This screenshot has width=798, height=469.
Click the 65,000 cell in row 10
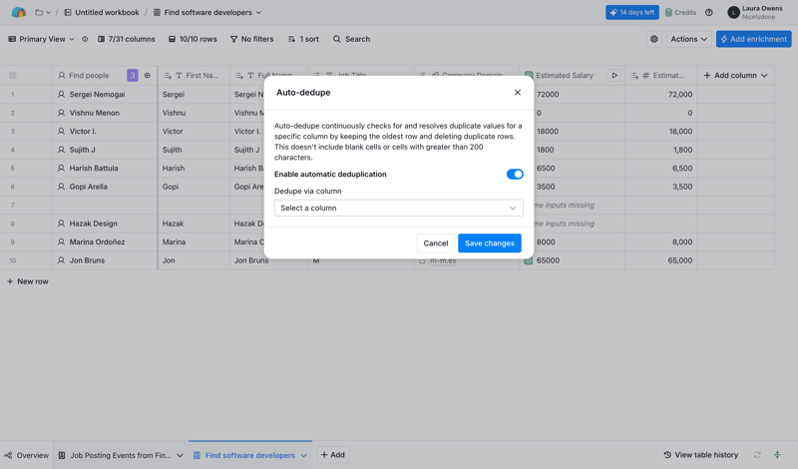click(x=660, y=260)
